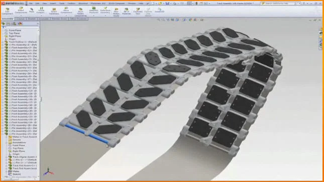Screen dimensions: 324x182
Task: Click Show Hidden Components
Action: click(x=80, y=12)
